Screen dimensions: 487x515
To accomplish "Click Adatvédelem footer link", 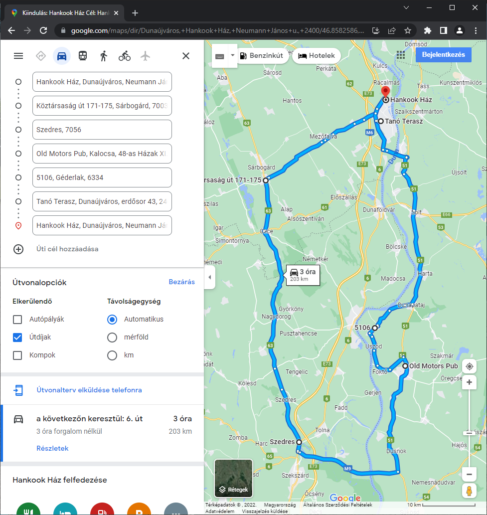I will pos(220,512).
